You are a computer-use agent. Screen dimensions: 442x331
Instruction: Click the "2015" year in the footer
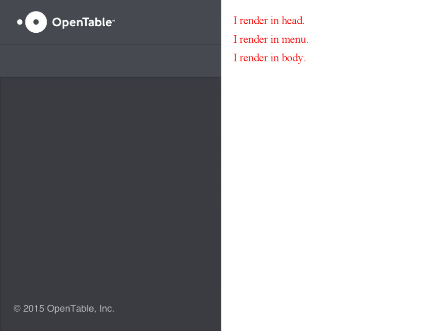(34, 309)
